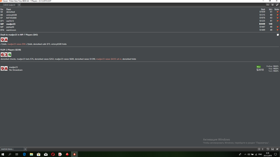Click the font size AA icon

pyautogui.click(x=268, y=5)
